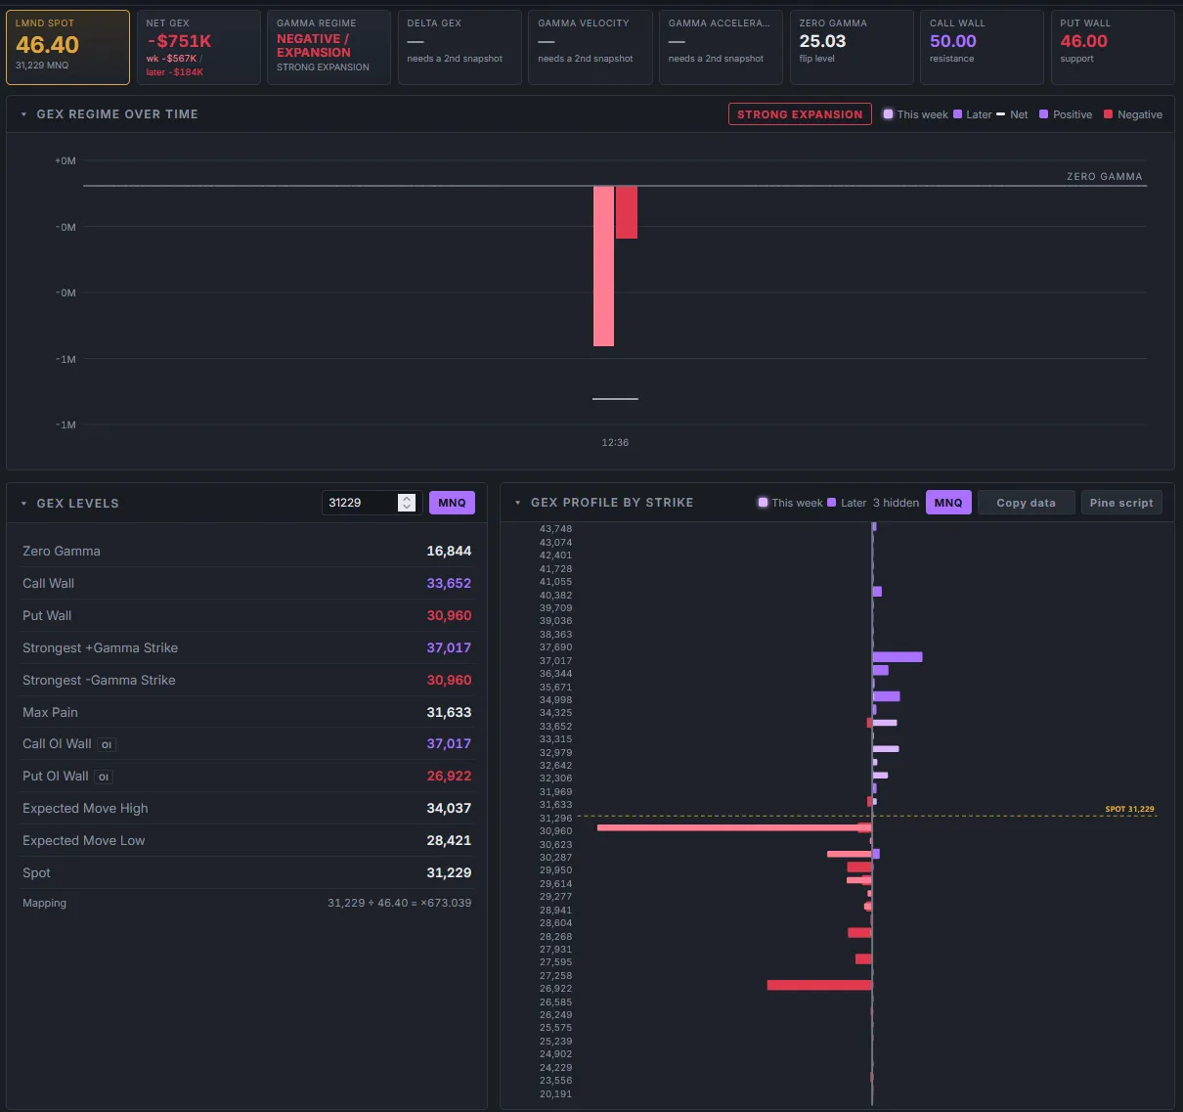The image size is (1183, 1112).
Task: Toggle 'This week' in strike profile legend
Action: pyautogui.click(x=790, y=503)
